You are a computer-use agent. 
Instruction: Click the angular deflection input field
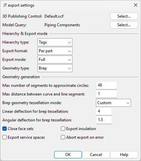(x=104, y=120)
